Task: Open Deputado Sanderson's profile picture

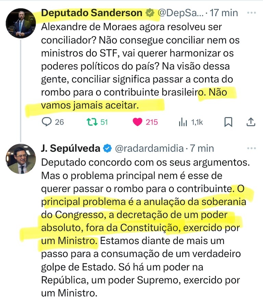Action: 21,23
